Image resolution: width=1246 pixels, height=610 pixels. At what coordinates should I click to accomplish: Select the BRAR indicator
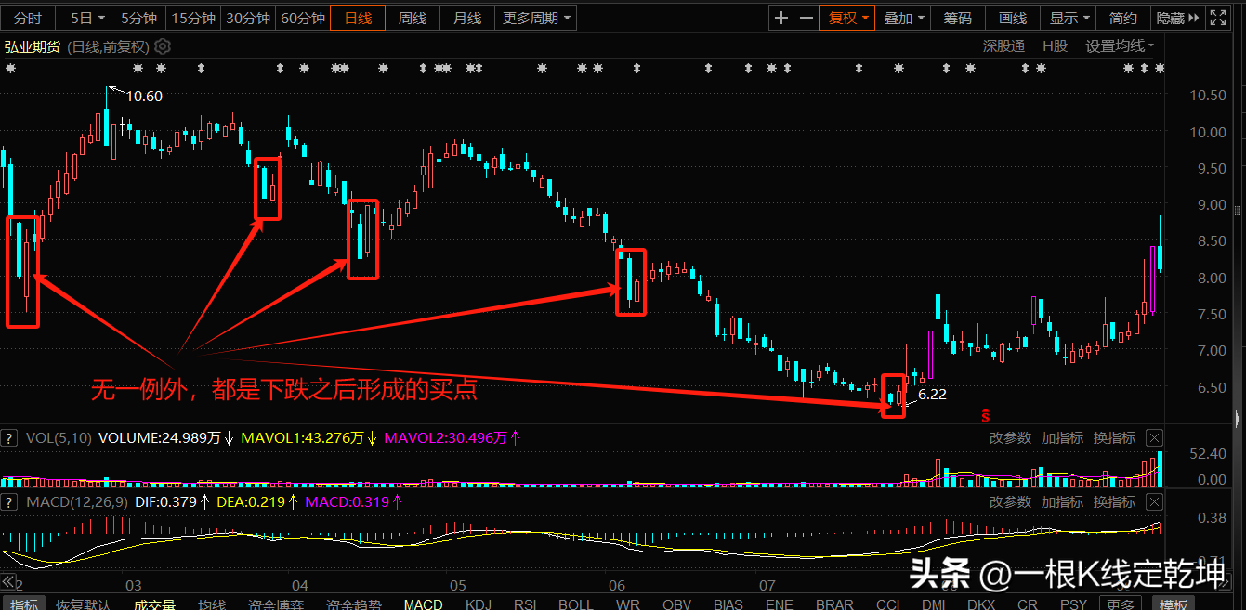point(834,604)
